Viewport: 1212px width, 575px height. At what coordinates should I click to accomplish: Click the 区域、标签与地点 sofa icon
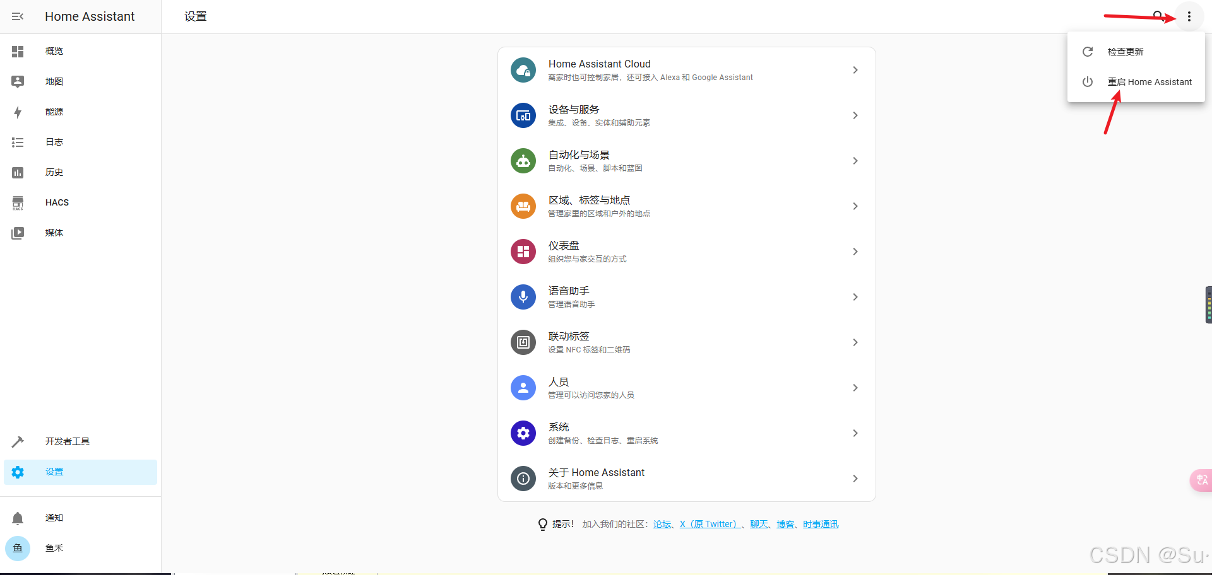523,206
